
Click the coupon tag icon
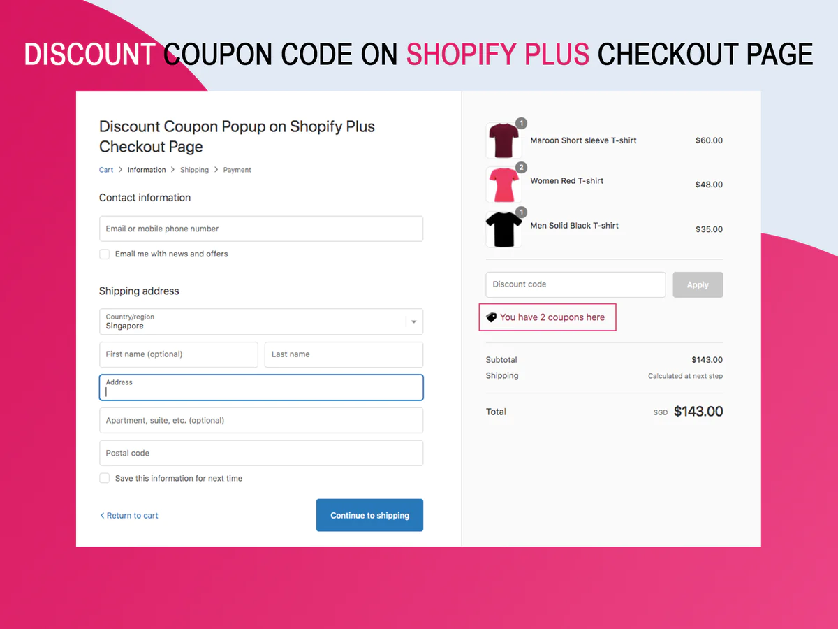click(x=492, y=317)
